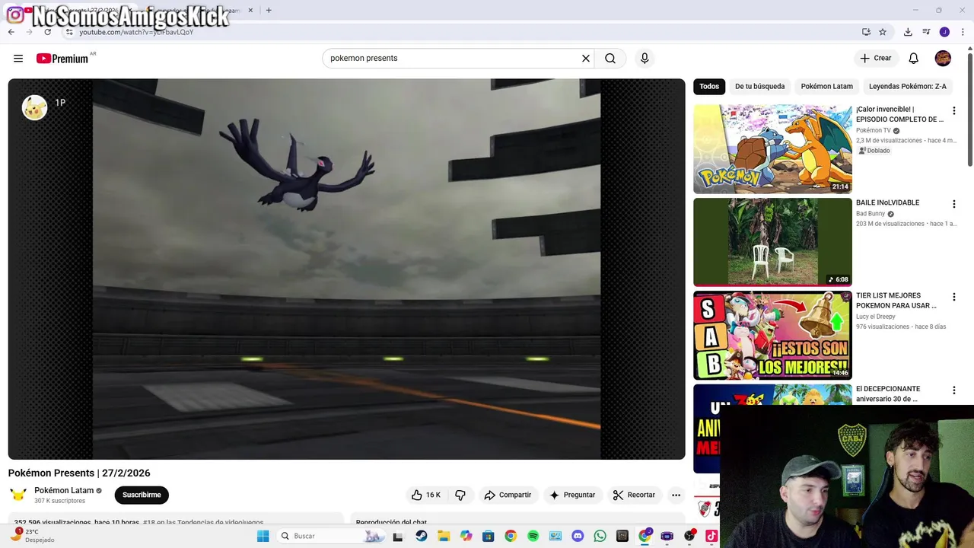Open the Pokémon TV channel name
The height and width of the screenshot is (548, 974).
coord(873,130)
